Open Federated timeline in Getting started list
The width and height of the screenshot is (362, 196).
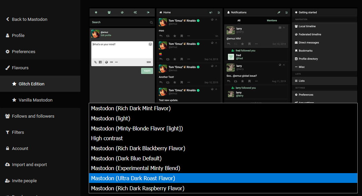point(325,34)
